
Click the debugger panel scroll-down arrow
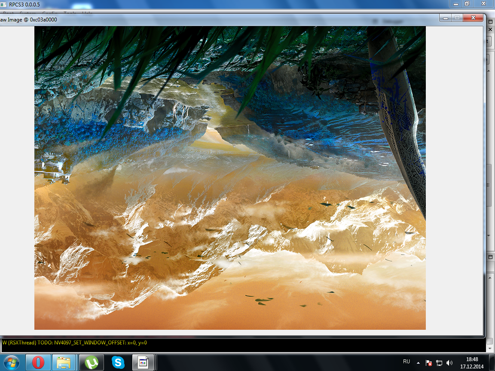(x=489, y=236)
